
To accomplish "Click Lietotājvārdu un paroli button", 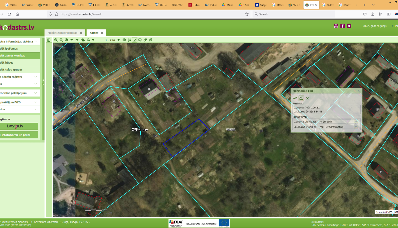I will pos(19,135).
